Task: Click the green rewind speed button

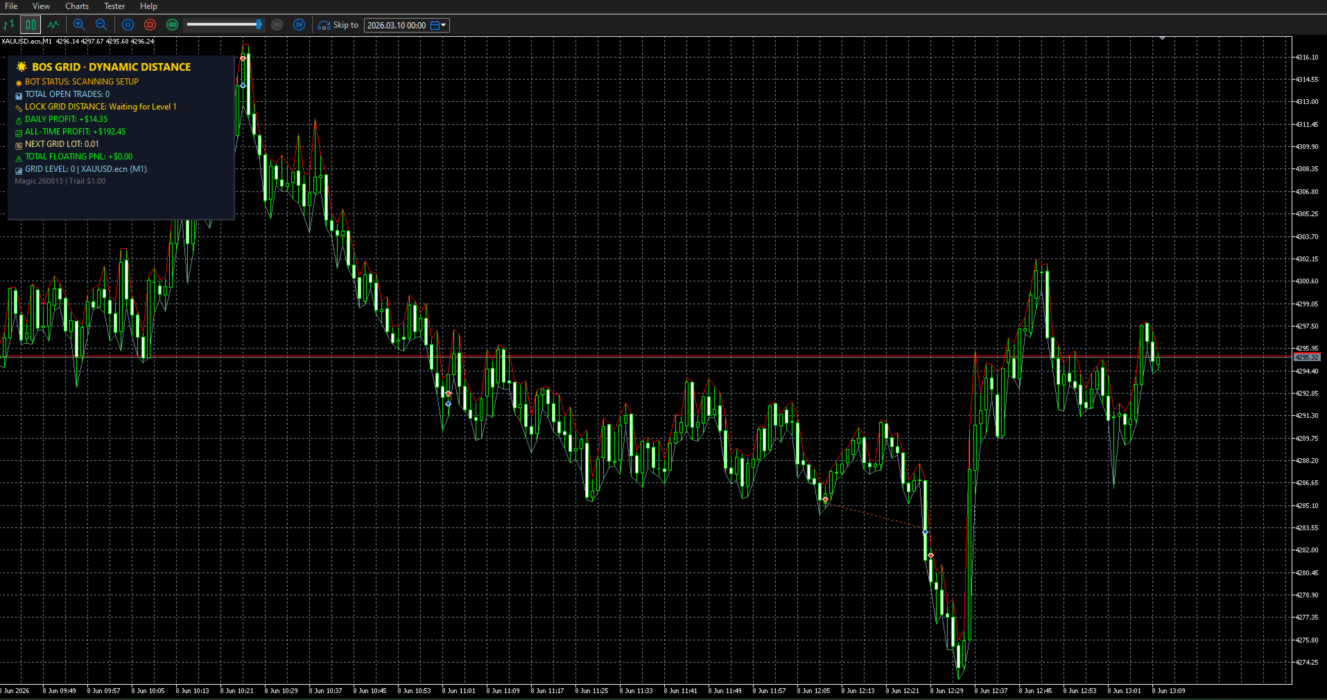Action: pyautogui.click(x=172, y=25)
